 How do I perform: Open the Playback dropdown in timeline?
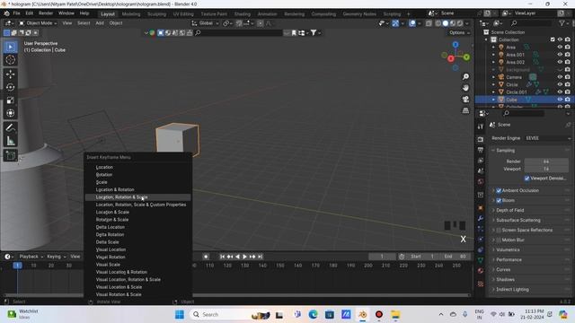(31, 257)
